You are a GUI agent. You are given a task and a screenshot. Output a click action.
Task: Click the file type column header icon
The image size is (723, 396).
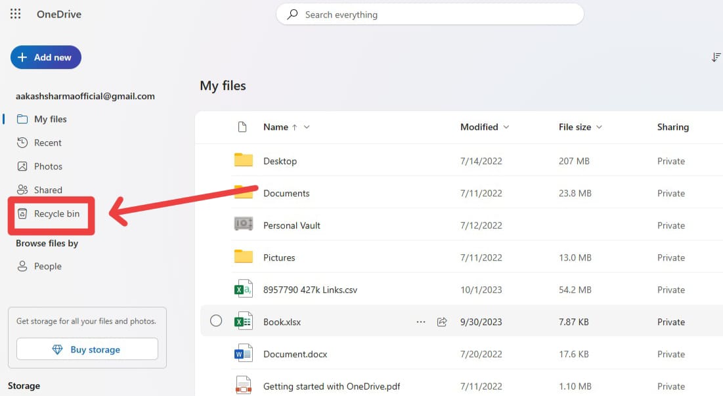242,127
